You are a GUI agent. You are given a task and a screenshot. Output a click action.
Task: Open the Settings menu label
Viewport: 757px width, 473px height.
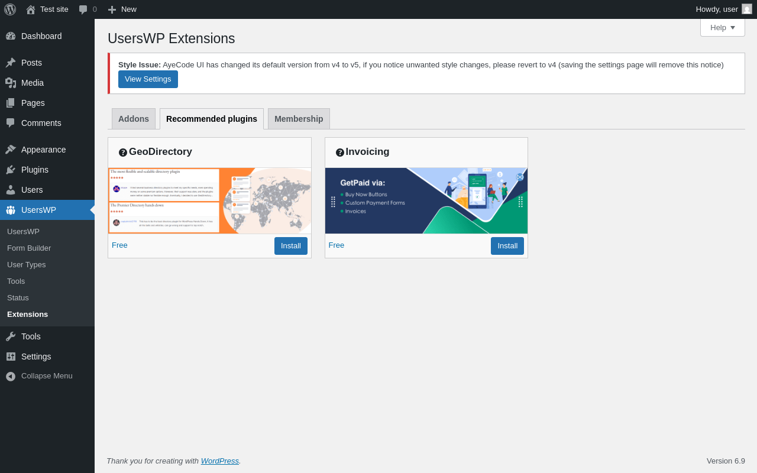point(36,357)
